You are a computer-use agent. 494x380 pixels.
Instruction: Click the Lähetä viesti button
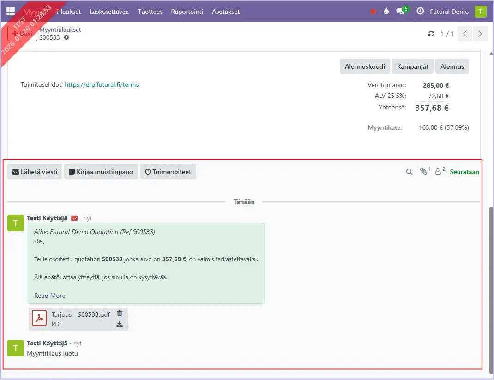35,172
